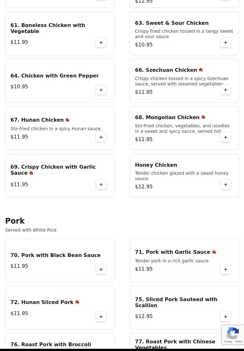
Task: Add Hunan Sliced Pork to order
Action: pos(101,316)
